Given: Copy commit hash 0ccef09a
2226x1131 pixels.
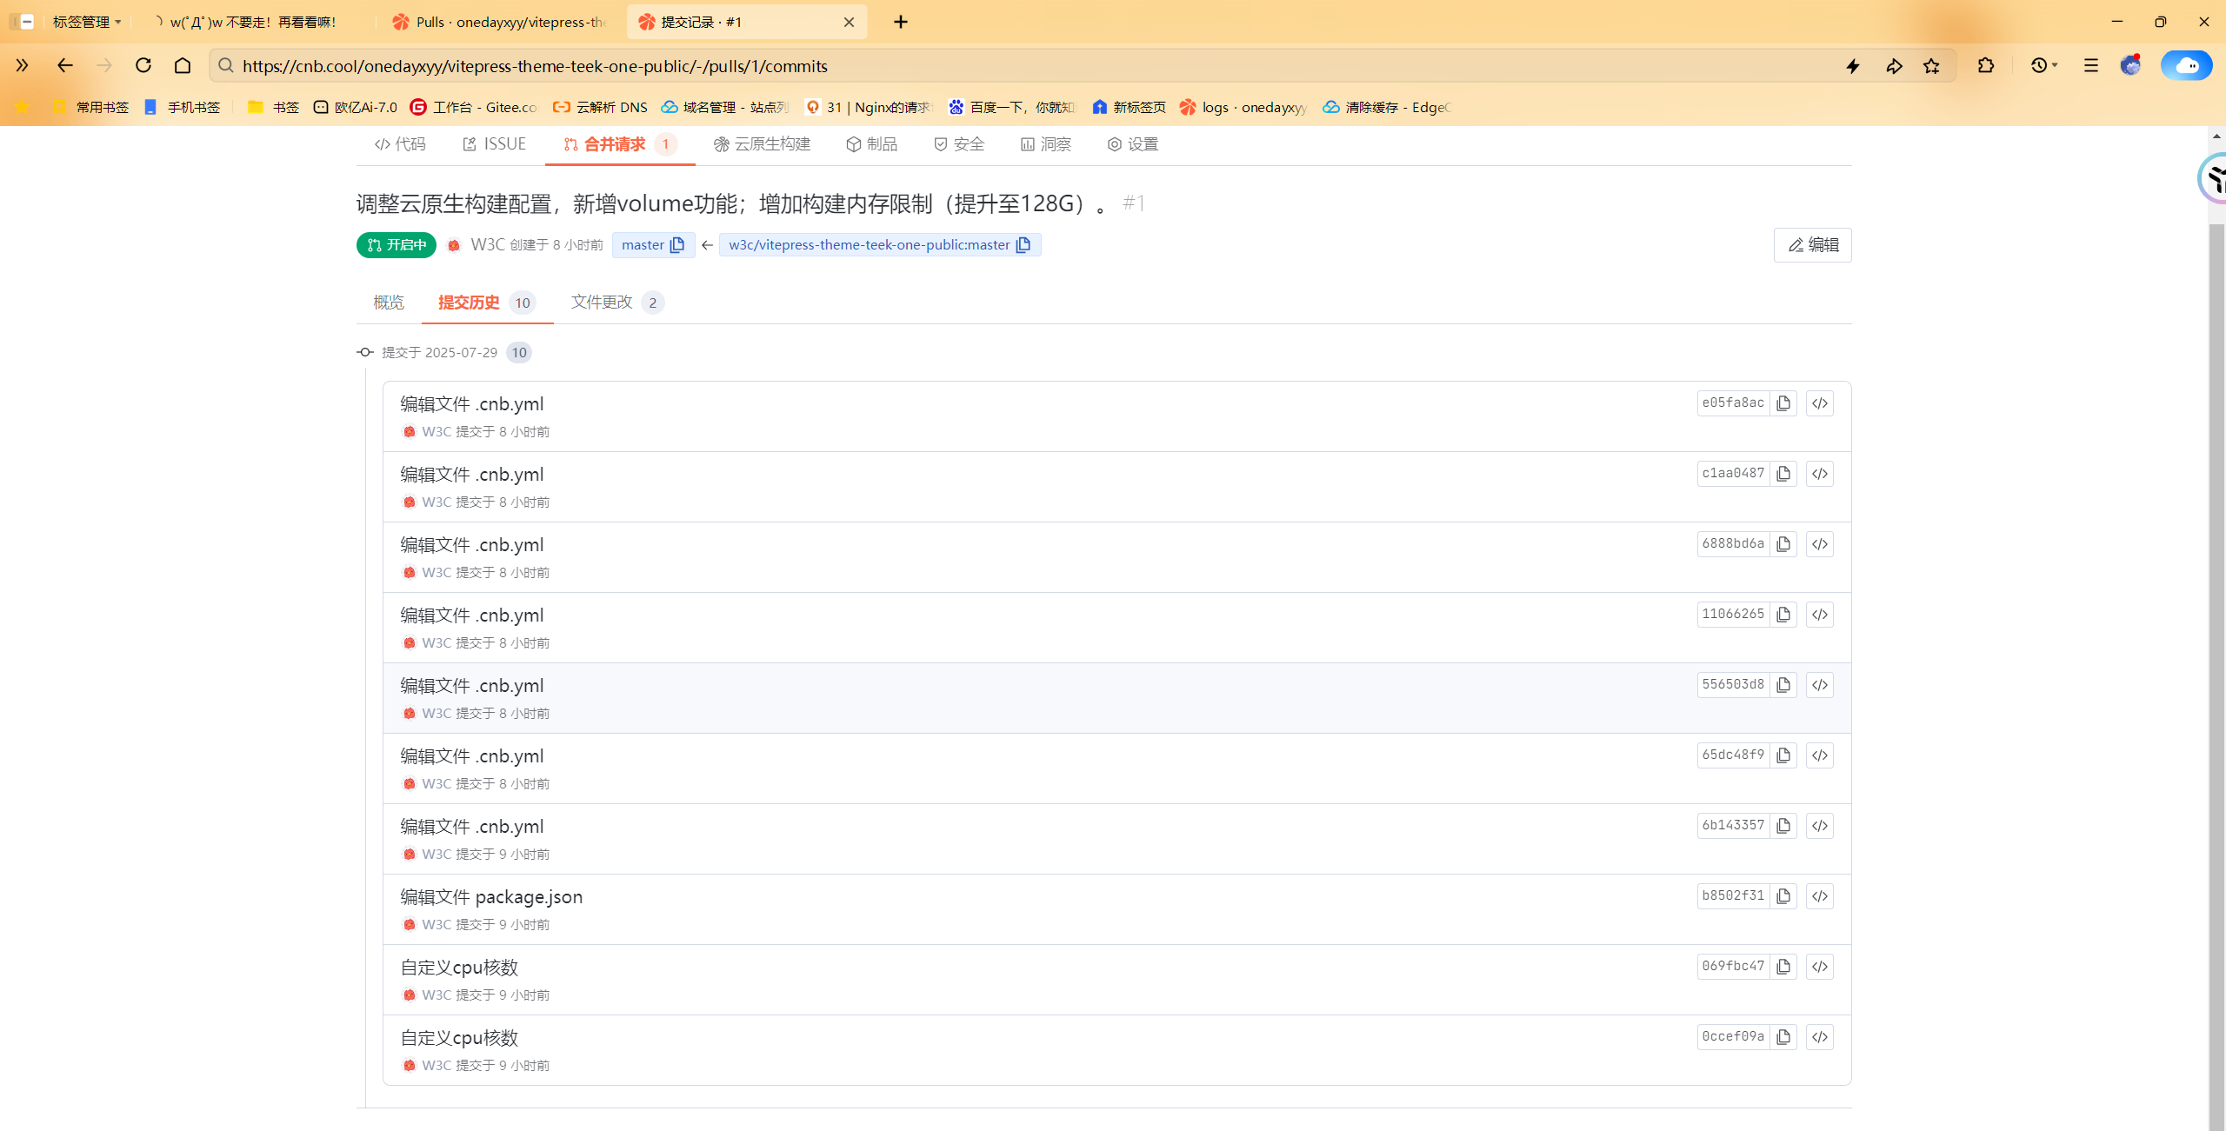Looking at the screenshot, I should click(1783, 1037).
